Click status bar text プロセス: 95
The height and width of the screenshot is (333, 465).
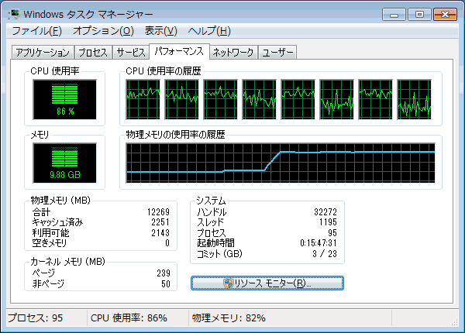(x=36, y=318)
